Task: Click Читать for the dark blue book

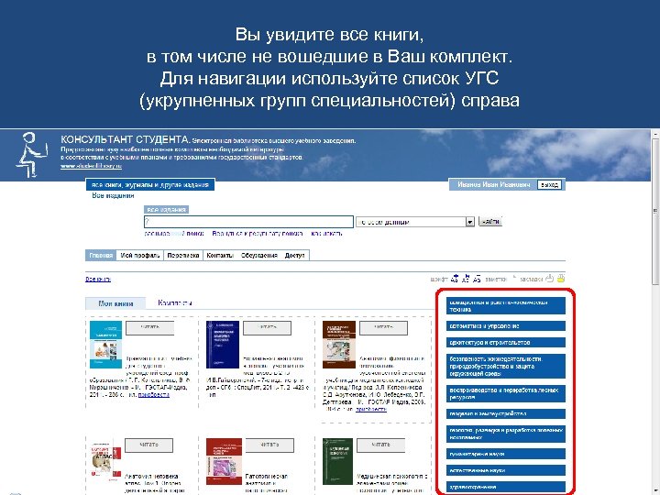Action: tap(267, 328)
